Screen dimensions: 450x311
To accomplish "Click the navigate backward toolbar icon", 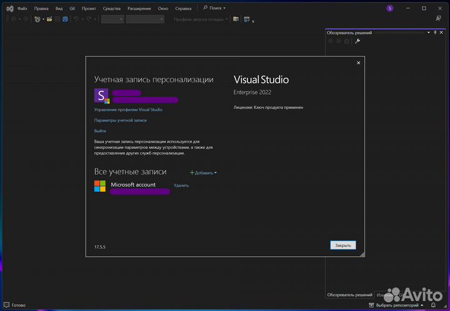I will (13, 19).
